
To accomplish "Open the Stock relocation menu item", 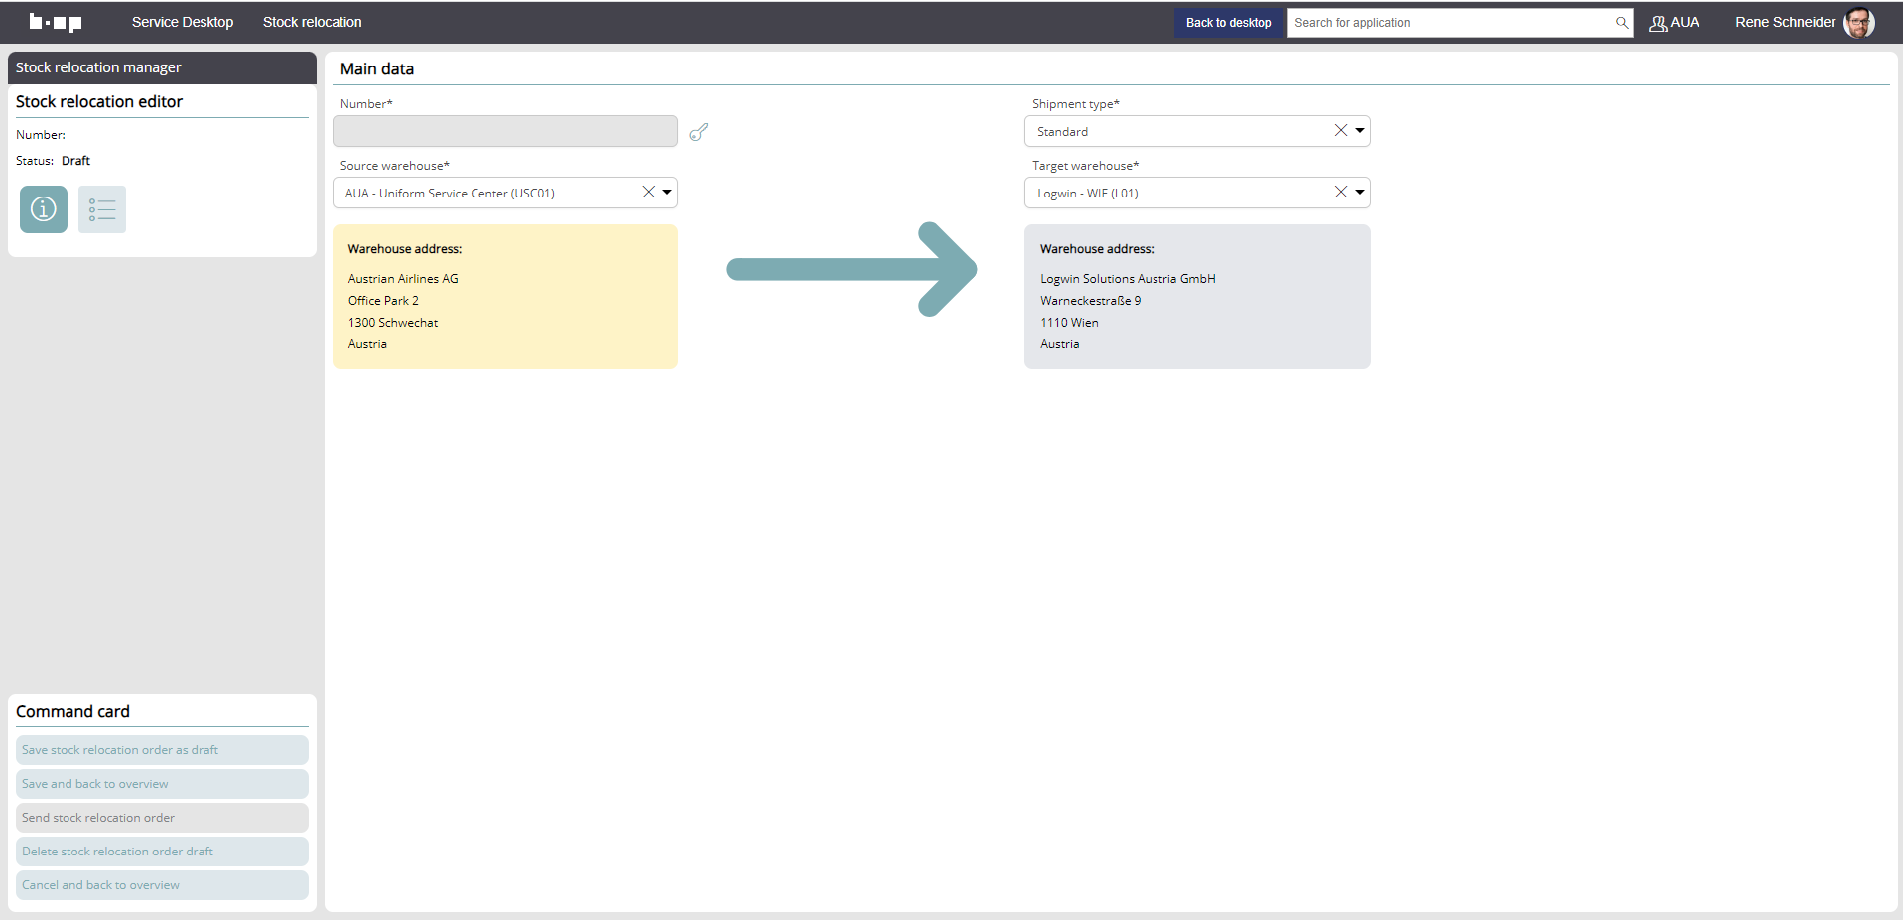I will (312, 22).
